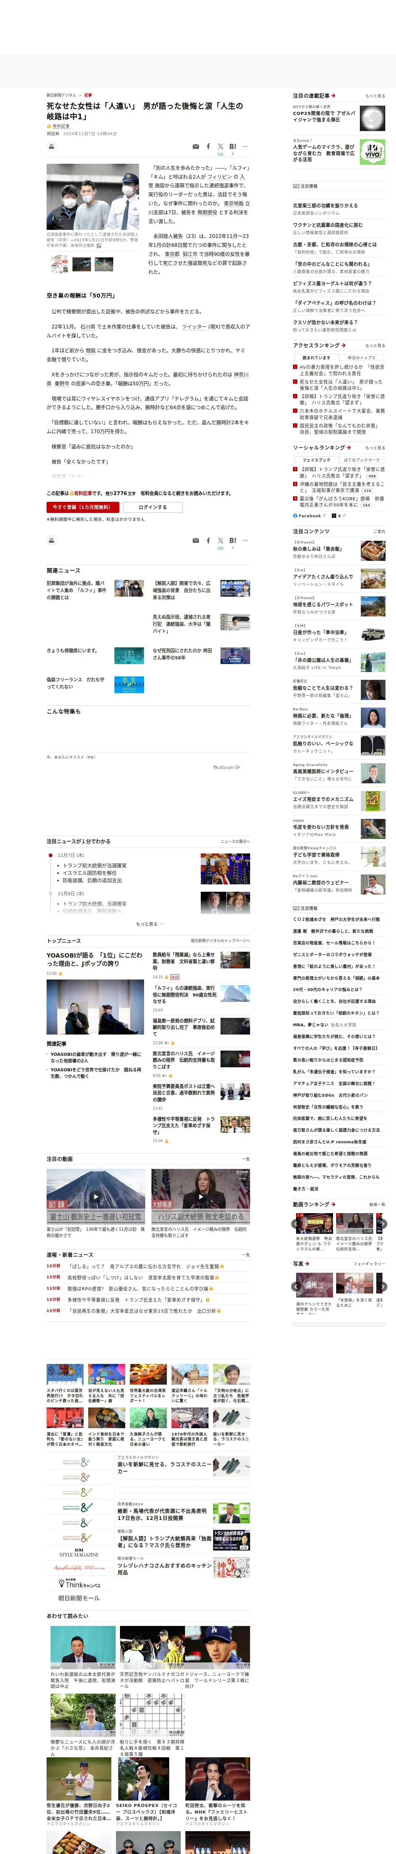Open Facebook link under social ranking

[307, 515]
